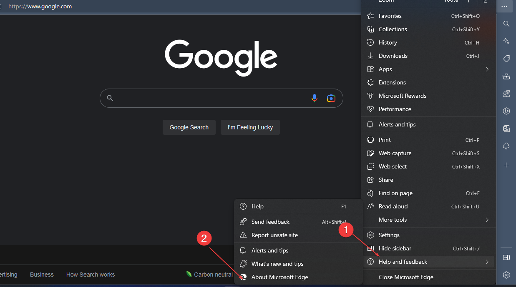Click Alerts and tips under Performance

click(x=428, y=124)
